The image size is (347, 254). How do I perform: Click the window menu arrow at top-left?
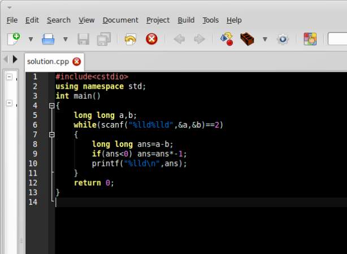click(x=9, y=8)
